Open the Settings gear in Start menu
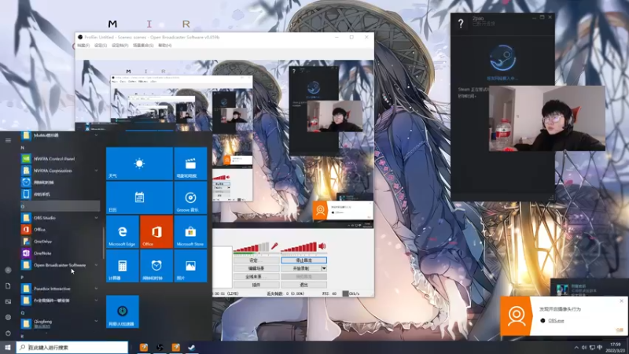 tap(8, 317)
